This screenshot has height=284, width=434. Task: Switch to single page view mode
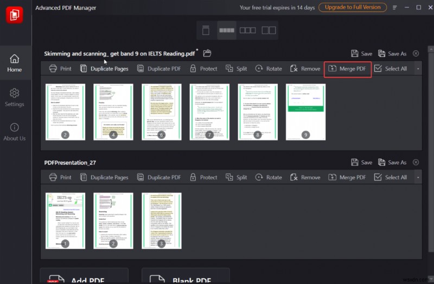[206, 30]
